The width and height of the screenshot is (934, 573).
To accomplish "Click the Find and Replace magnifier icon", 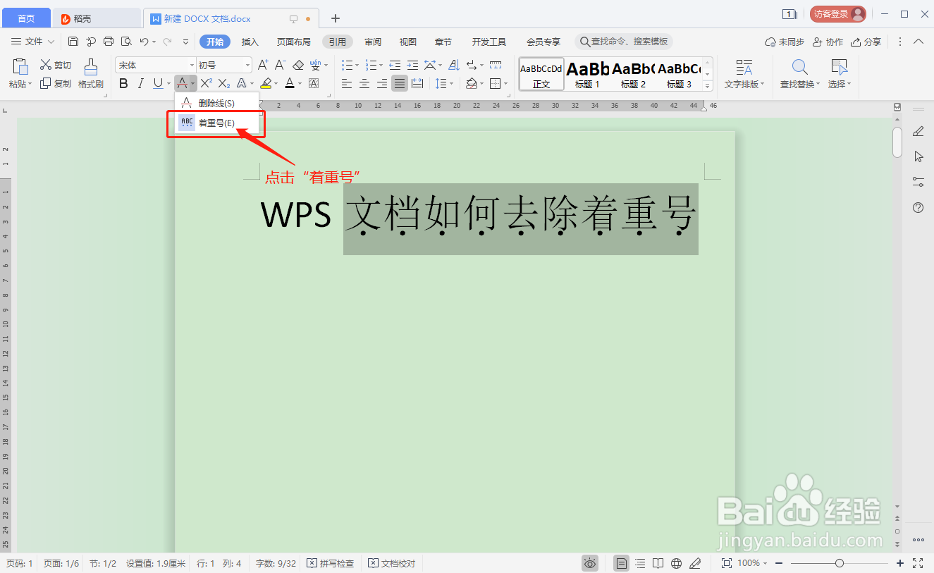I will (x=799, y=68).
